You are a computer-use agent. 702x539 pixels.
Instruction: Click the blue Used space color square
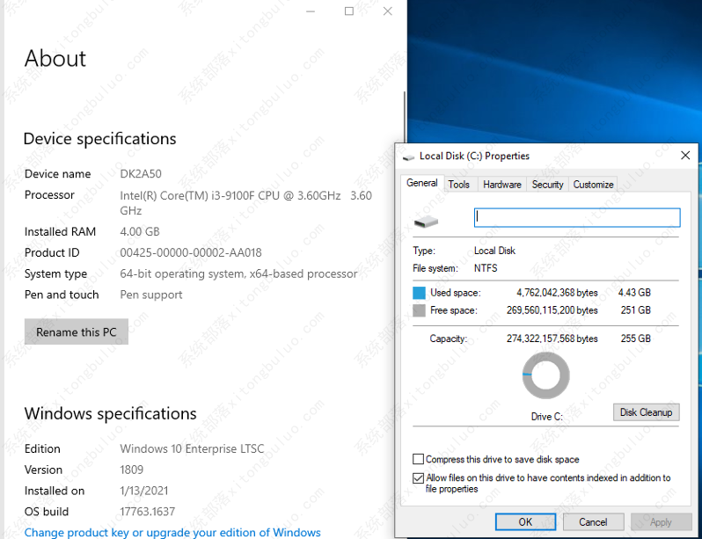pyautogui.click(x=419, y=292)
